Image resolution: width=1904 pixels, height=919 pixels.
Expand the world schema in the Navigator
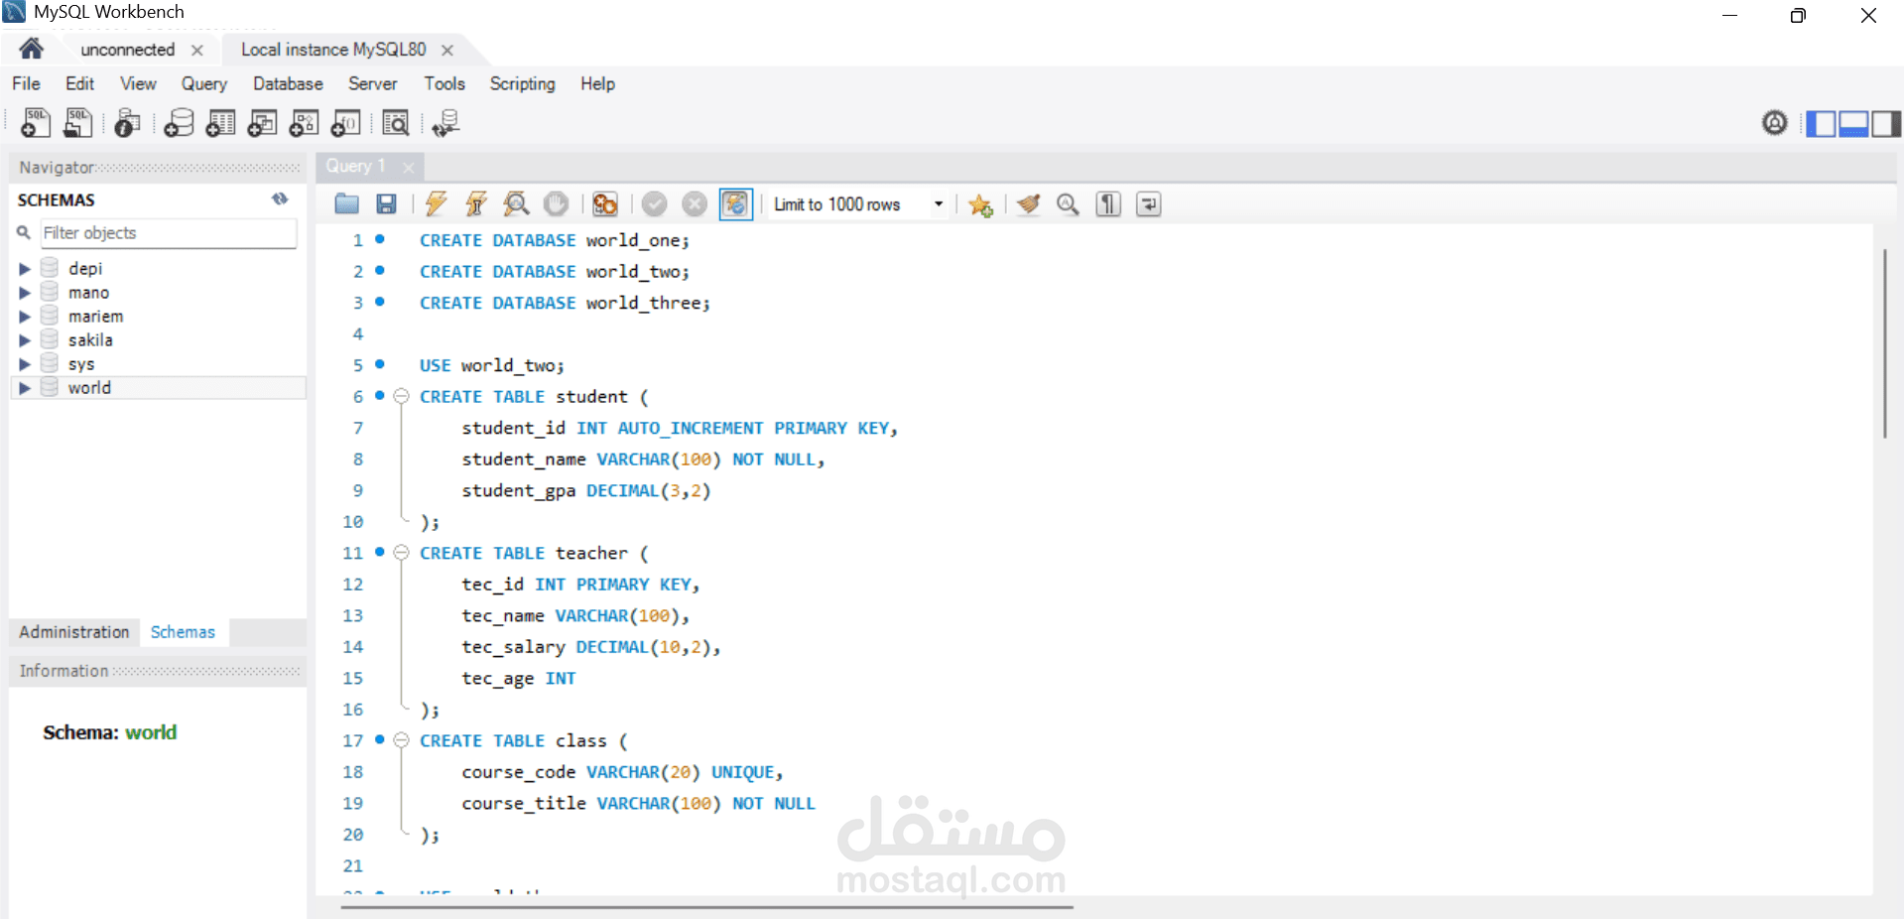(25, 387)
